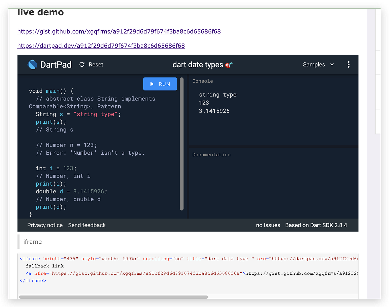
Task: Click the 'print(i);' code line
Action: pos(51,184)
